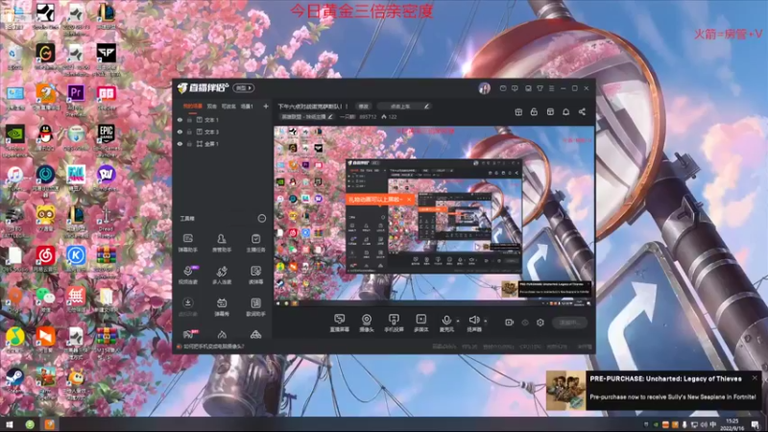Toggle the lock on the 全屏1 source
Image resolution: width=768 pixels, height=432 pixels.
pos(189,144)
